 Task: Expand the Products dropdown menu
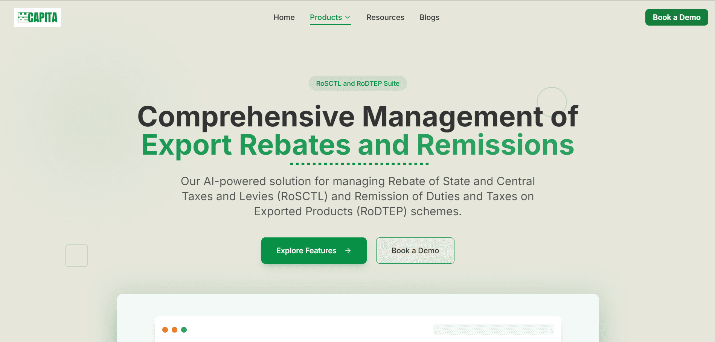[x=330, y=17]
